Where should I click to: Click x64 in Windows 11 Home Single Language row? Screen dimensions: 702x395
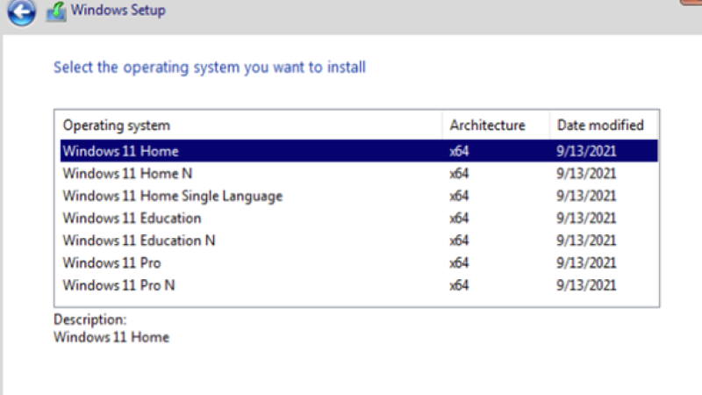(x=459, y=196)
